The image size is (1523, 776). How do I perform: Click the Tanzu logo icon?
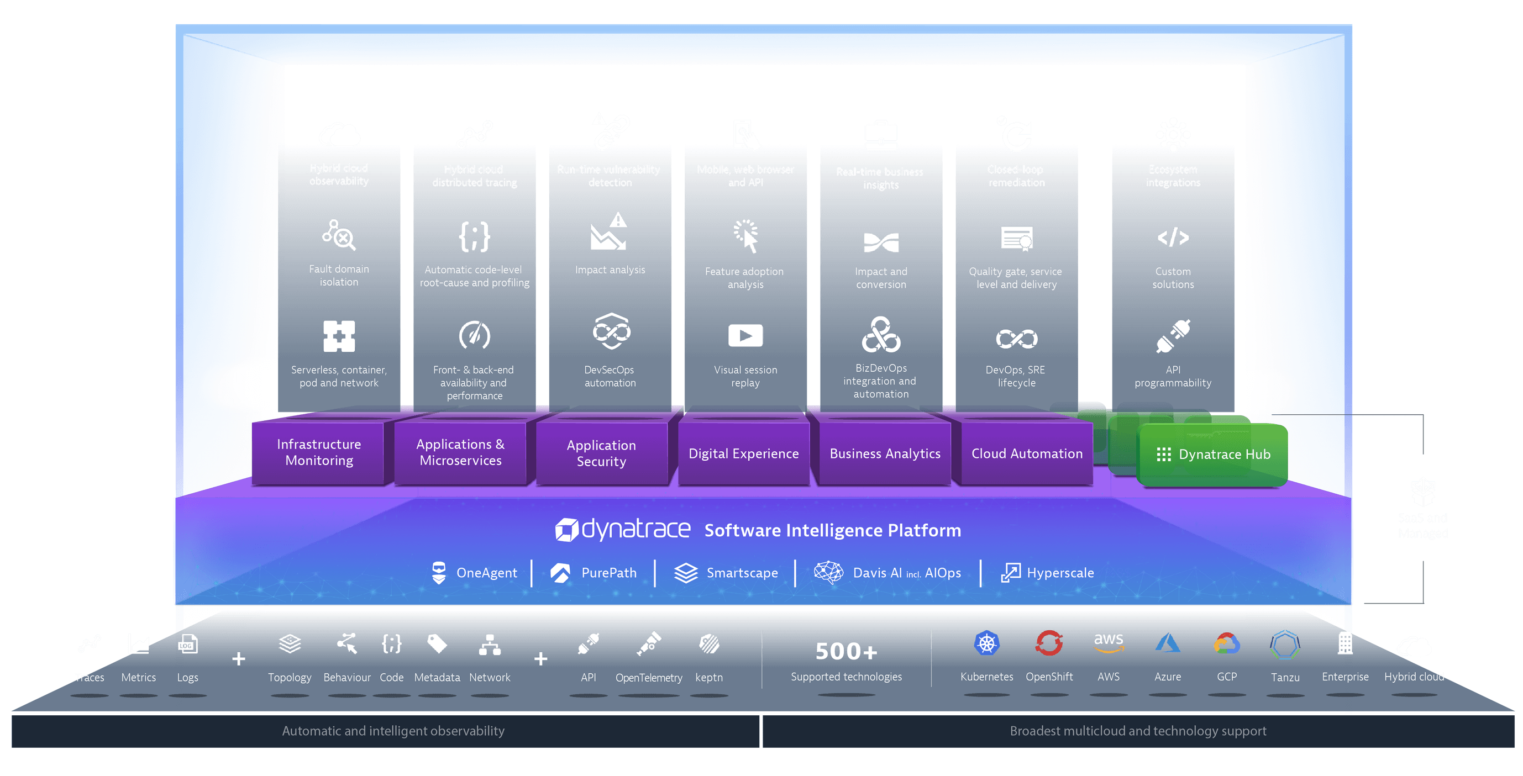[1285, 645]
